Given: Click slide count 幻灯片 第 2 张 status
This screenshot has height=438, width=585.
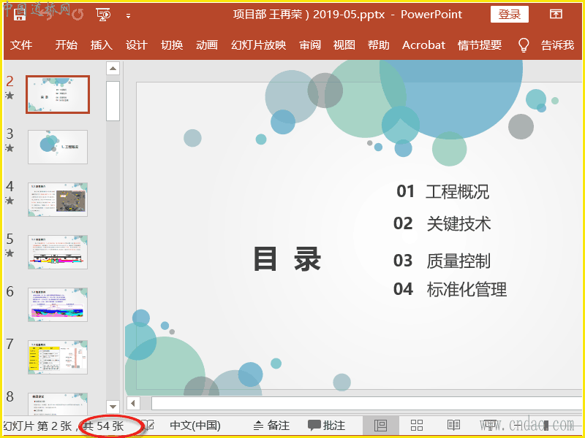Looking at the screenshot, I should coord(37,426).
